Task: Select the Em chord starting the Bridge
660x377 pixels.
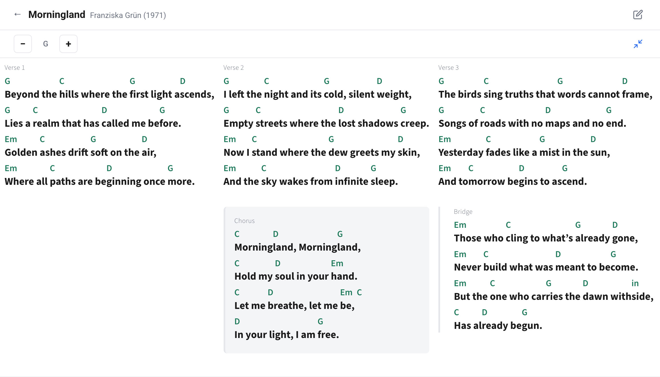Action: click(460, 225)
